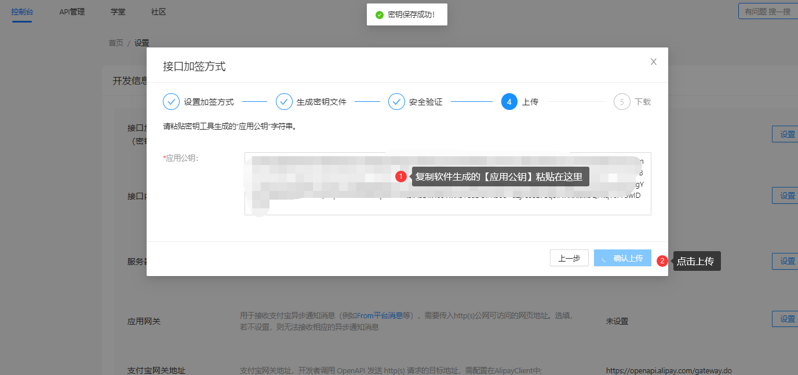Go to the 社区 menu item
The image size is (798, 375).
point(158,12)
